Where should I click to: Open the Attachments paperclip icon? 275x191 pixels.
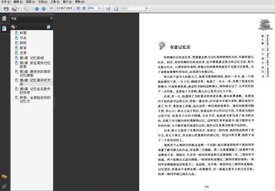[4, 186]
